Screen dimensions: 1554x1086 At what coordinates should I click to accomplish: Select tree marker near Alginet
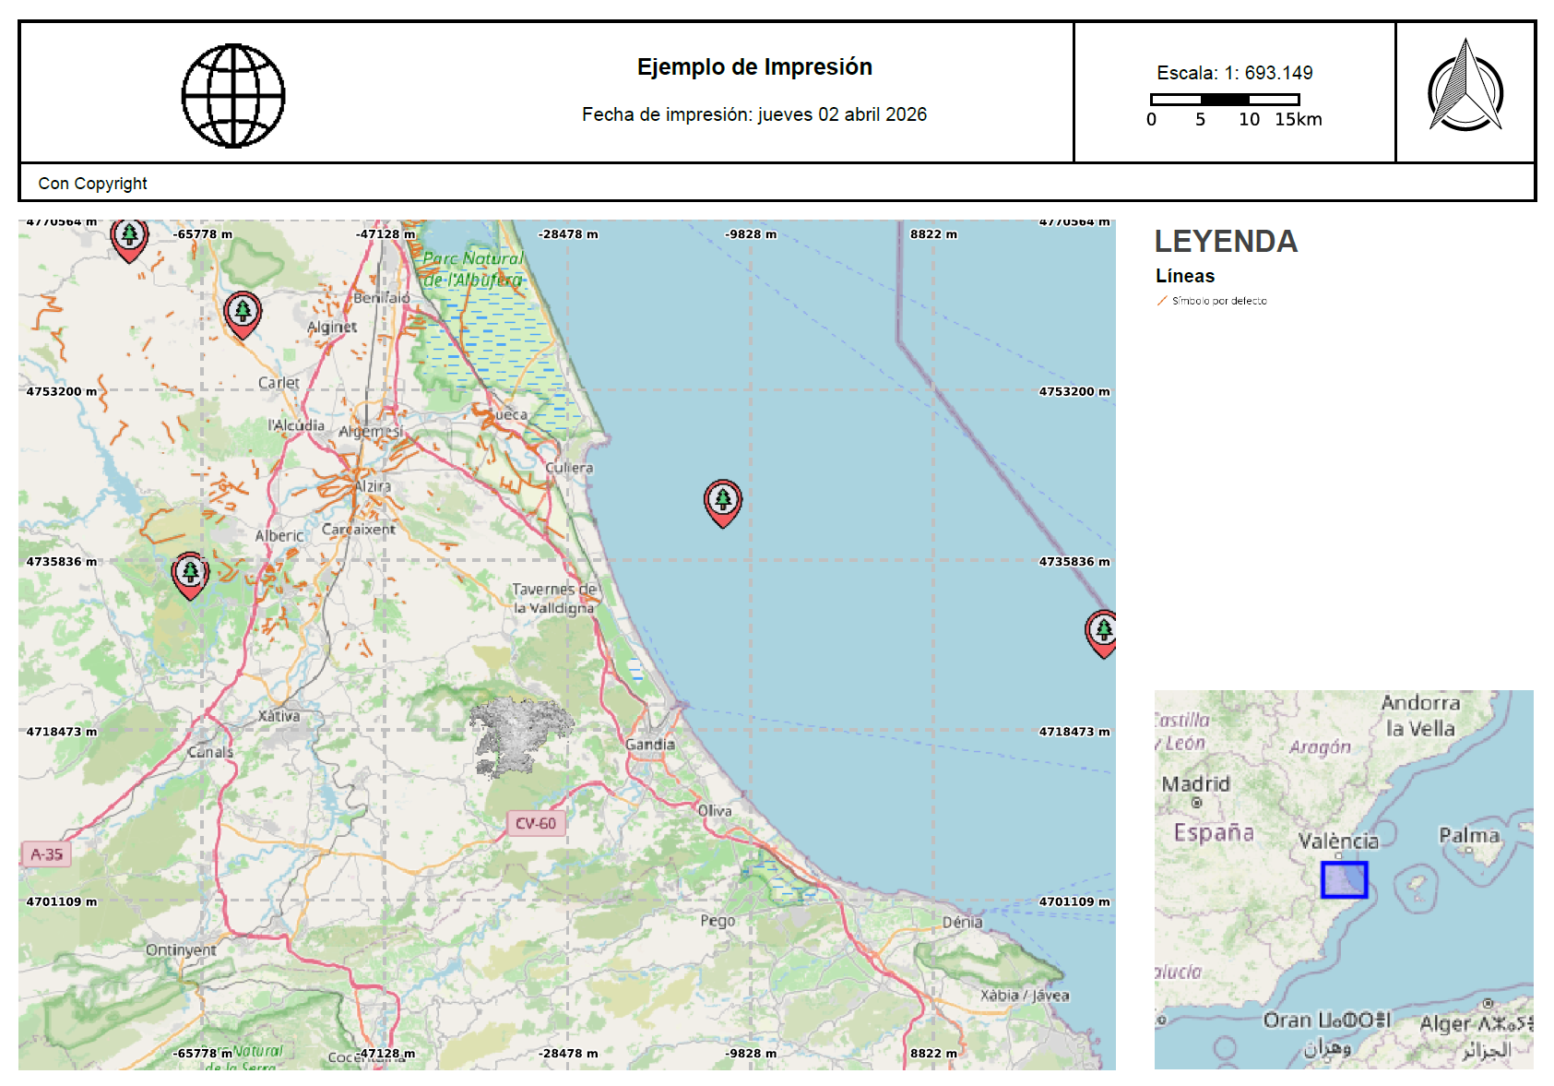tap(243, 315)
